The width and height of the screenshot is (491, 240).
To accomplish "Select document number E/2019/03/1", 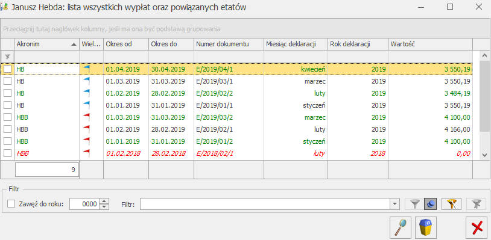I will [x=214, y=81].
